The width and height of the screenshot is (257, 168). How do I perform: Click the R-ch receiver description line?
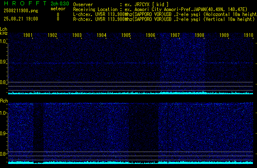point(164,19)
